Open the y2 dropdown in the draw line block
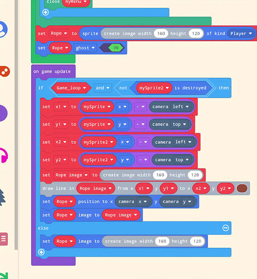This screenshot has width=257, height=279. (x=226, y=189)
